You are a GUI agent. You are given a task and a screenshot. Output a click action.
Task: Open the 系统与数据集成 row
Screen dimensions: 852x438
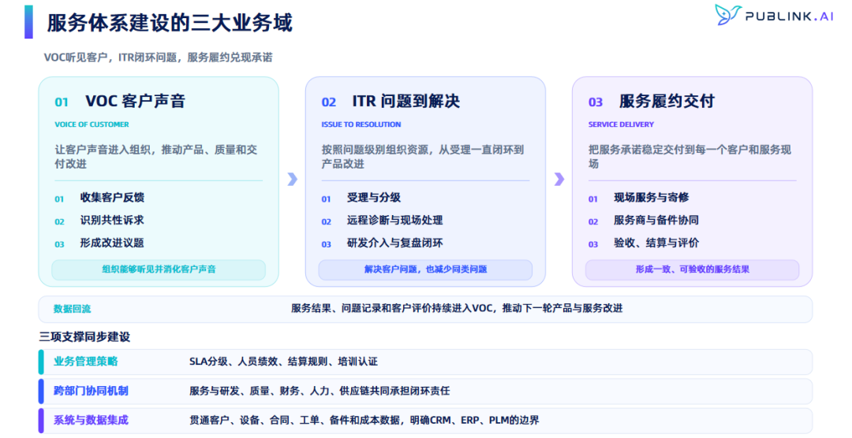click(425, 421)
